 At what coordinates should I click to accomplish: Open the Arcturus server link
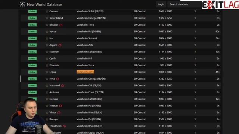54,92
